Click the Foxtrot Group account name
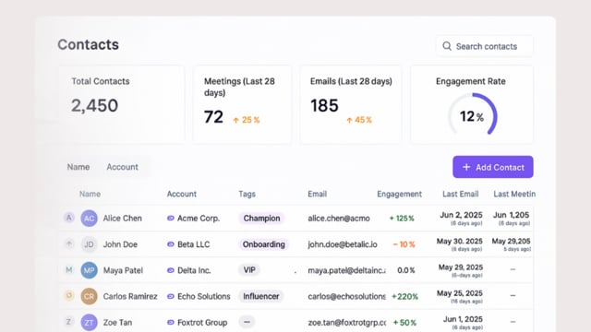This screenshot has height=332, width=591. (202, 322)
